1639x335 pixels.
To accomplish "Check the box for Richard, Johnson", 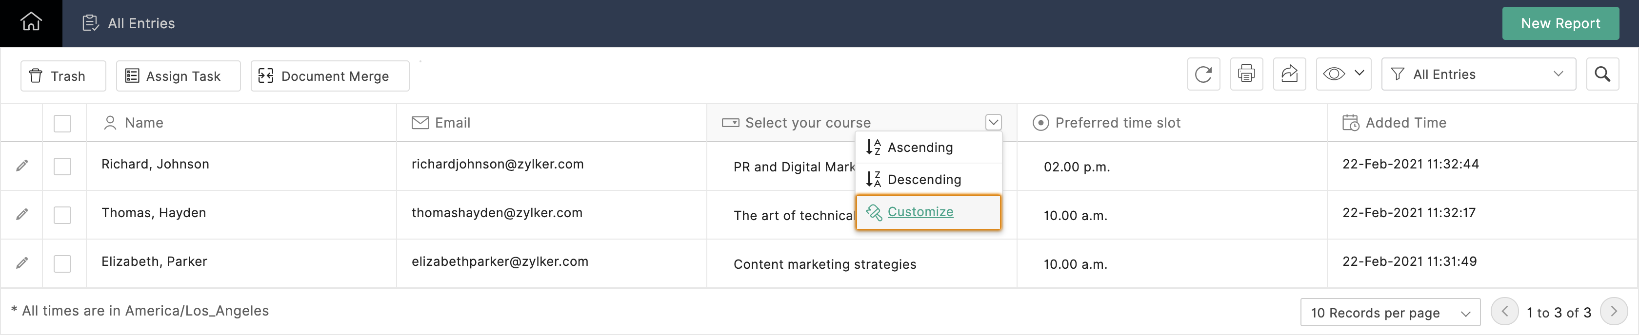I will click(x=62, y=166).
